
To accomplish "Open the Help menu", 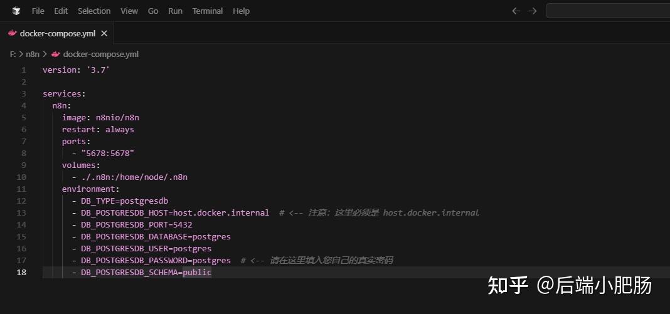I will pos(241,11).
